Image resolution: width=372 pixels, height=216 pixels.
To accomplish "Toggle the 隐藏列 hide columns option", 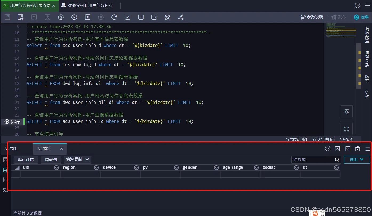I will tap(51, 159).
